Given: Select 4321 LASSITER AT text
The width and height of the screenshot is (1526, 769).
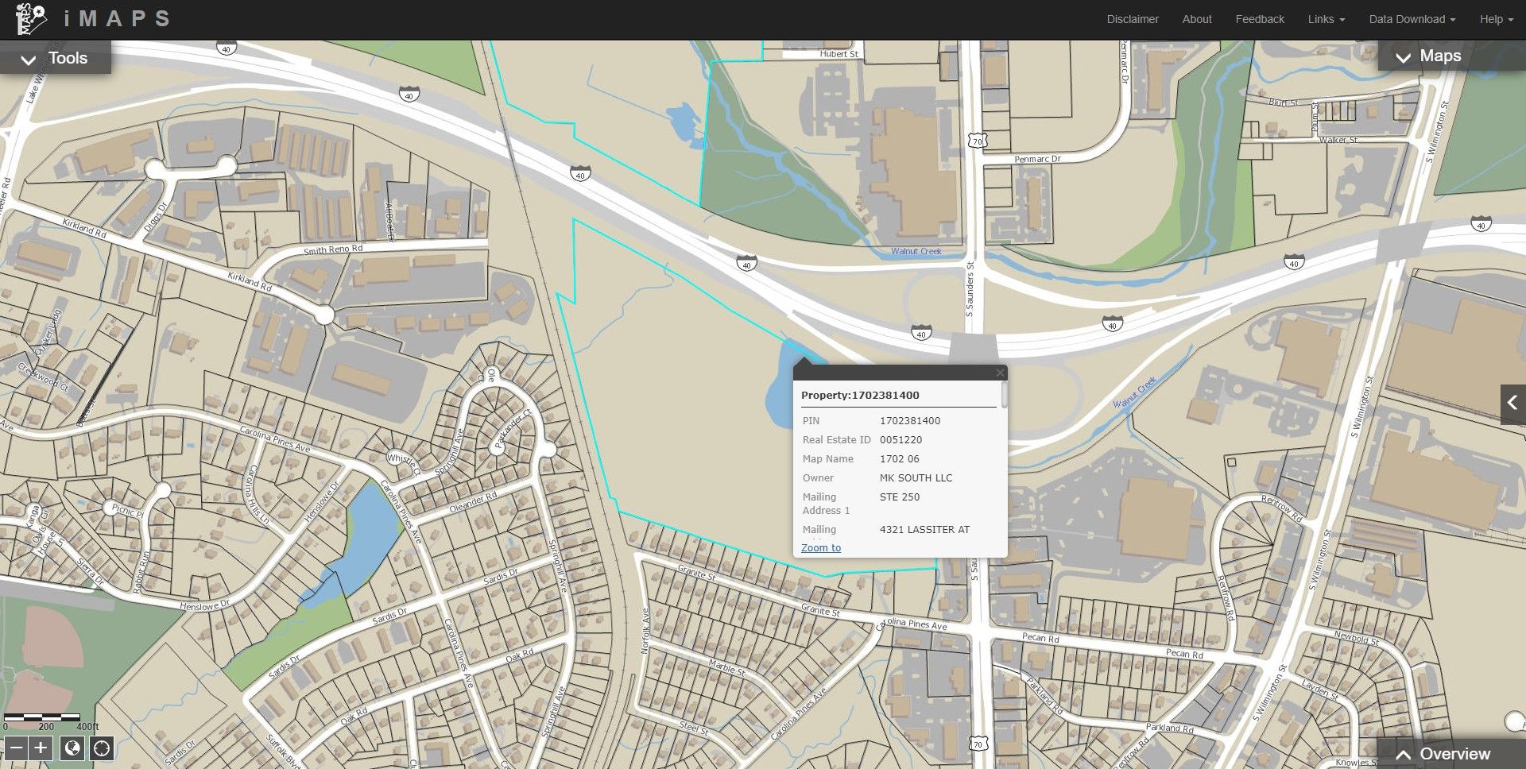Looking at the screenshot, I should coord(924,529).
